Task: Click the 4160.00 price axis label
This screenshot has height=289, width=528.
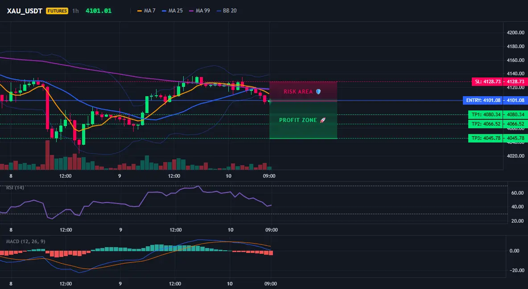Action: (516, 60)
